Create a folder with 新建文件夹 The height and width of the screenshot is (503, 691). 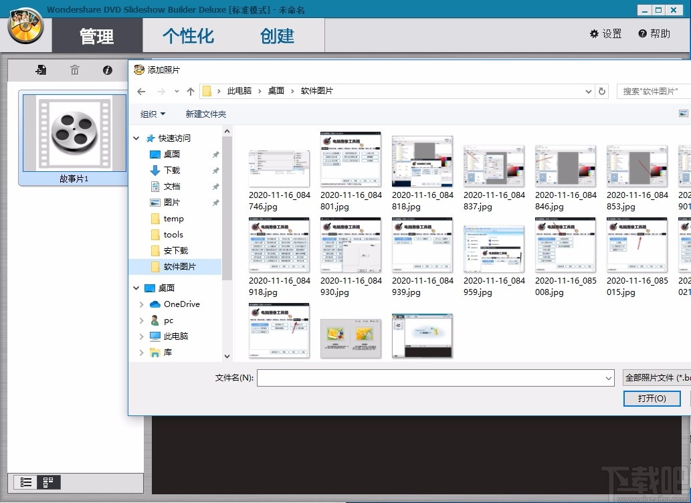[x=205, y=114]
